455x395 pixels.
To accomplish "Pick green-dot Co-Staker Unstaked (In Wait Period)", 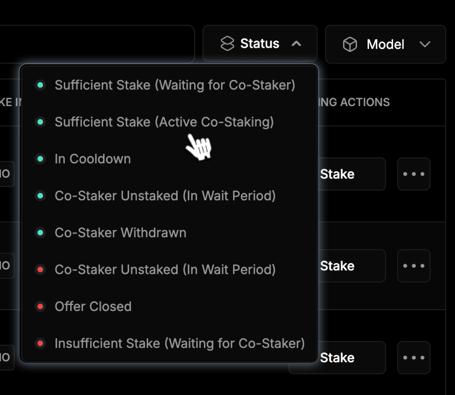I will pos(169,196).
